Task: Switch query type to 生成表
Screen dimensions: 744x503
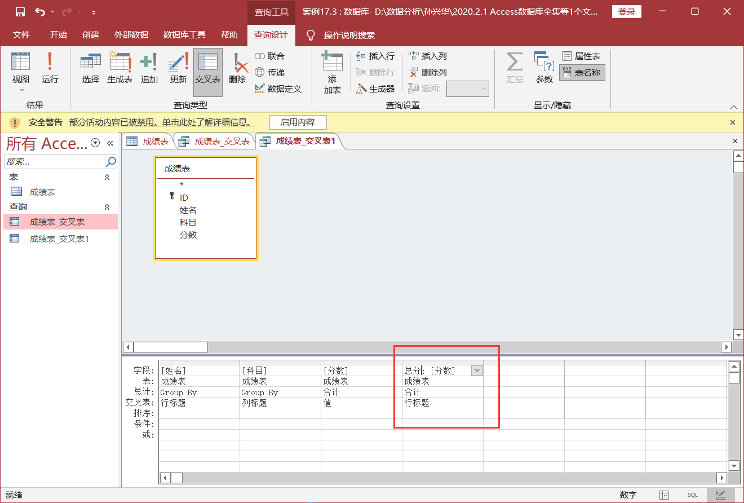Action: [119, 68]
